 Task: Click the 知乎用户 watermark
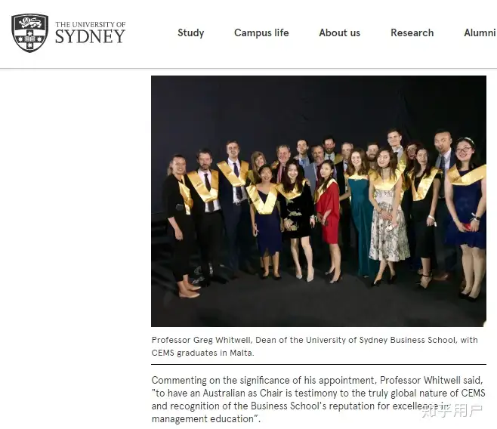pyautogui.click(x=452, y=411)
